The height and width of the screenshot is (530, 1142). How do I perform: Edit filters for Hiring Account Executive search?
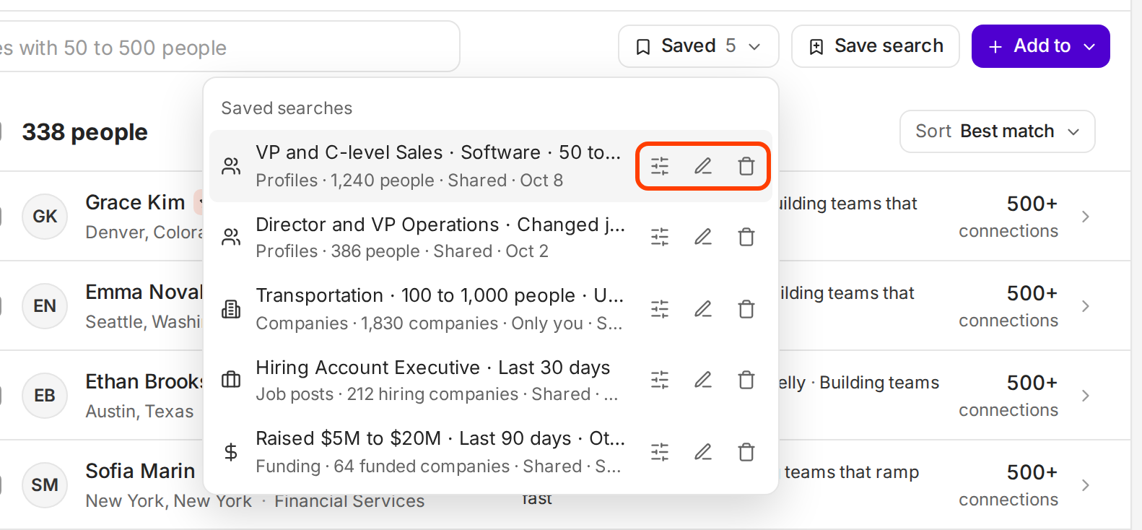point(660,380)
